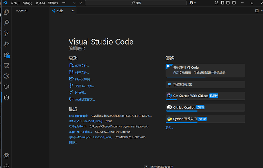
Task: Click the 连接到... link
Action: pyautogui.click(x=80, y=93)
